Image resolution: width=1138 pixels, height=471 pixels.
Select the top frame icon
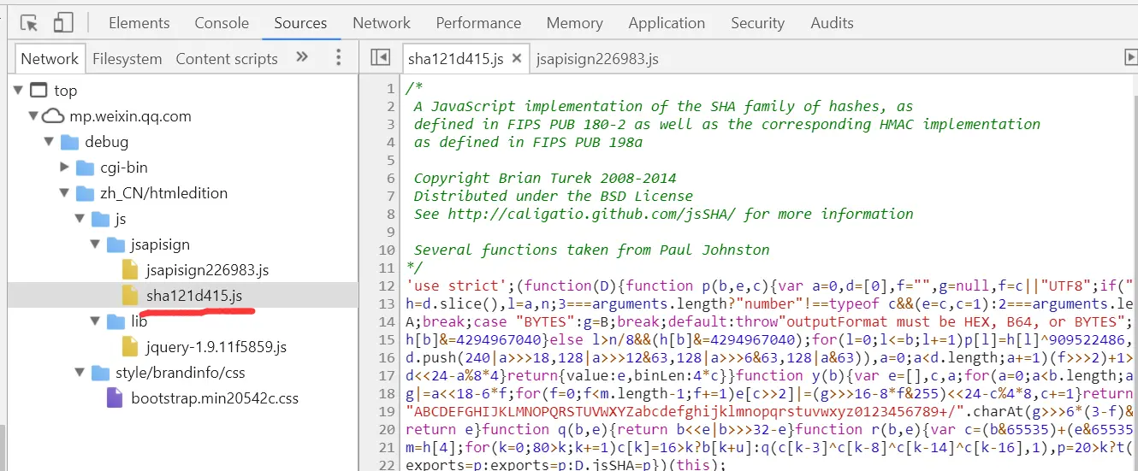39,90
